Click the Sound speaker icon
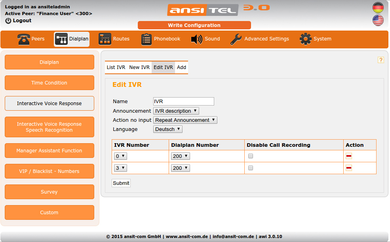390x242 pixels. click(x=197, y=39)
